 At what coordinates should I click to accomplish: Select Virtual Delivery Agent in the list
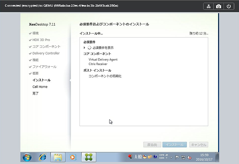click(103, 60)
